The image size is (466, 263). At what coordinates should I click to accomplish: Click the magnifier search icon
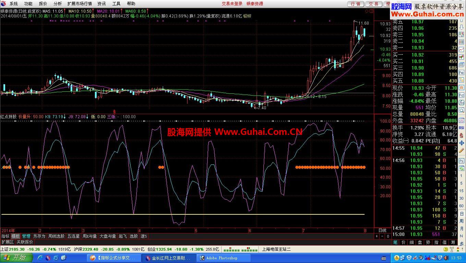pos(462,110)
